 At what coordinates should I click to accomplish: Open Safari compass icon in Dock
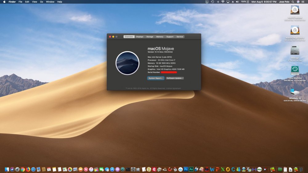click(33, 169)
